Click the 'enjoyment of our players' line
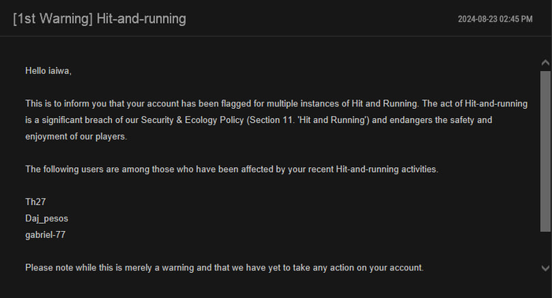The width and height of the screenshot is (552, 298). [76, 136]
